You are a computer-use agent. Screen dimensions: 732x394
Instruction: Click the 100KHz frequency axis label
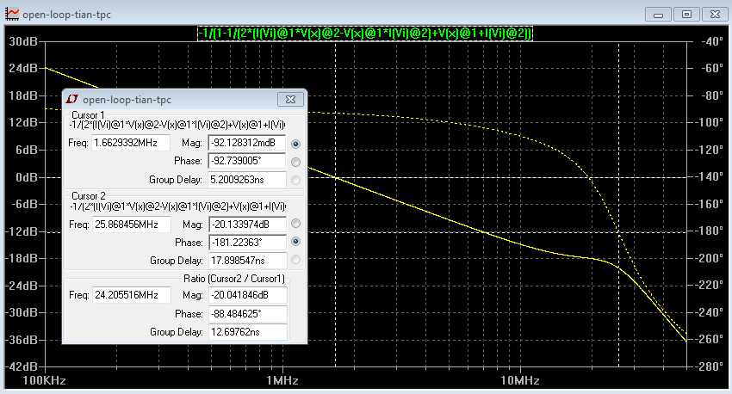[x=44, y=380]
